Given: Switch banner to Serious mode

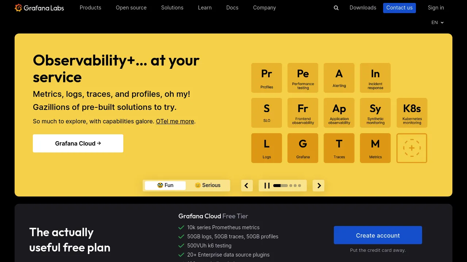Looking at the screenshot, I should [x=208, y=185].
